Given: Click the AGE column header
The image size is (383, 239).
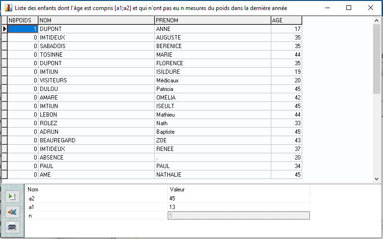Looking at the screenshot, I should [286, 20].
